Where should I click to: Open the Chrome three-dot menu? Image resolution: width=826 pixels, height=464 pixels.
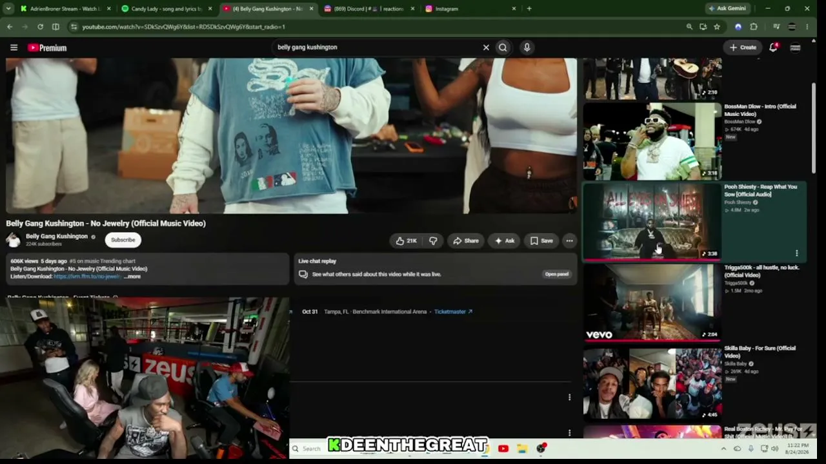pyautogui.click(x=807, y=26)
